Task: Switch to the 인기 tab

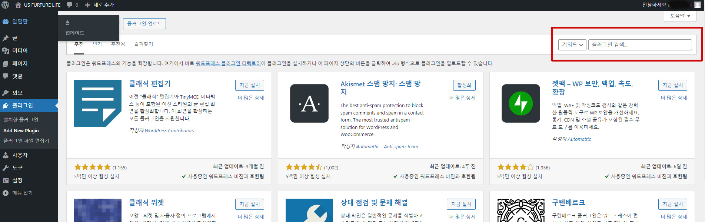Action: coord(97,44)
